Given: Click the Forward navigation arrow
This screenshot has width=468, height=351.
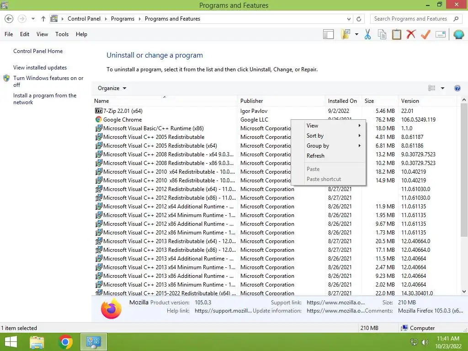Looking at the screenshot, I should [22, 19].
